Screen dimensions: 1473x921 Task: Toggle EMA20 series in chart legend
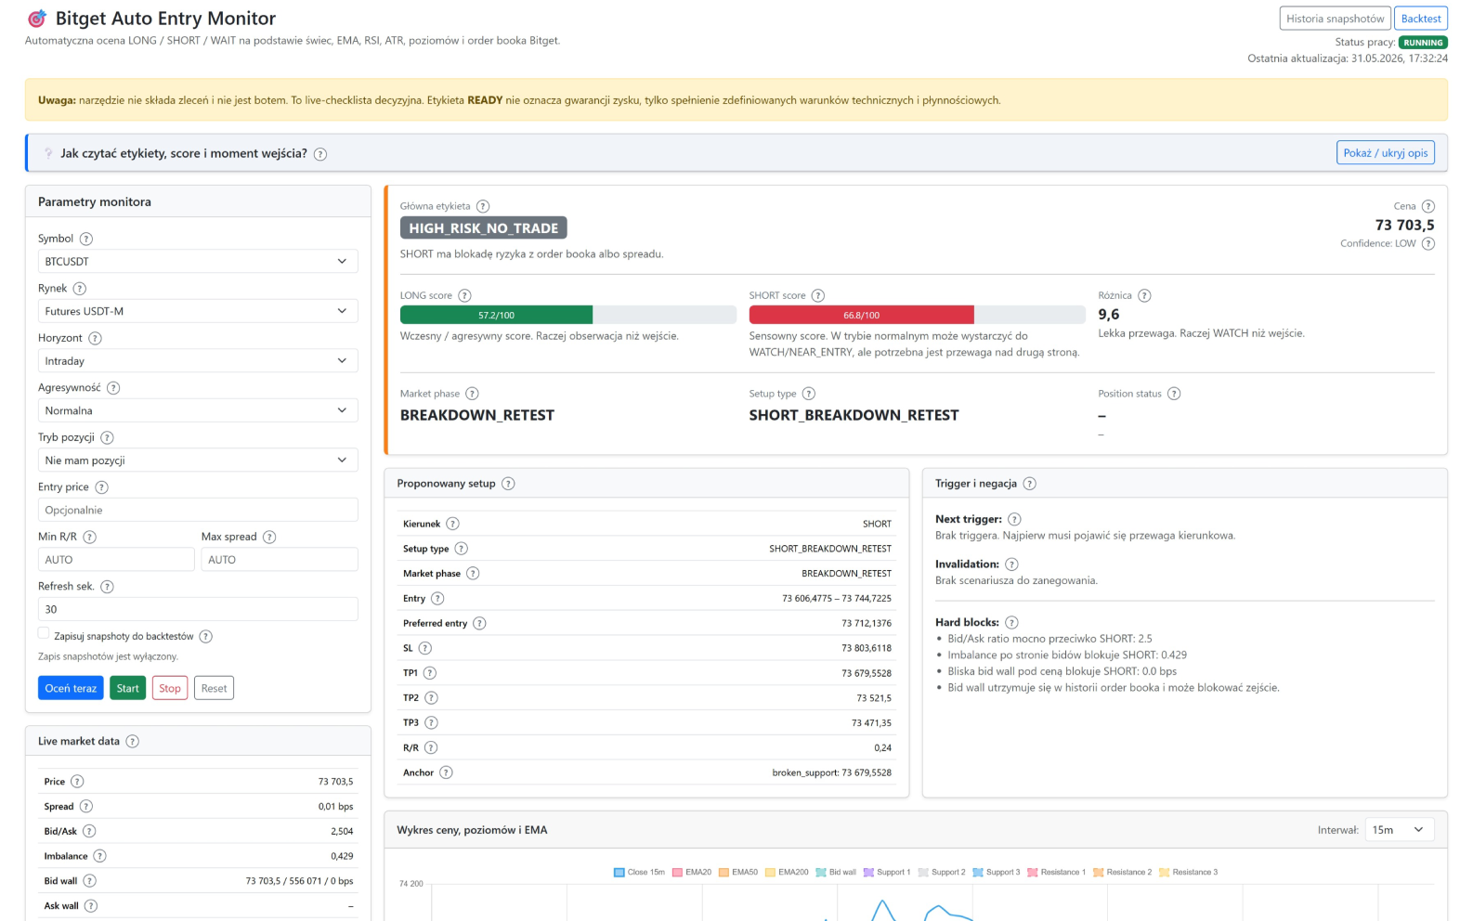[692, 872]
